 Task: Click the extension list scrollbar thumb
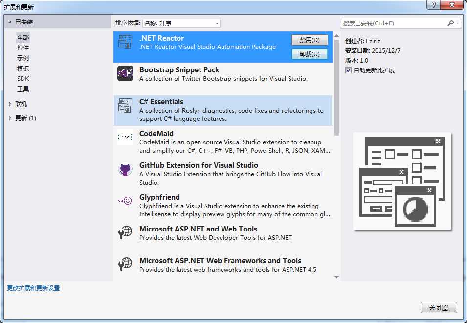336,87
